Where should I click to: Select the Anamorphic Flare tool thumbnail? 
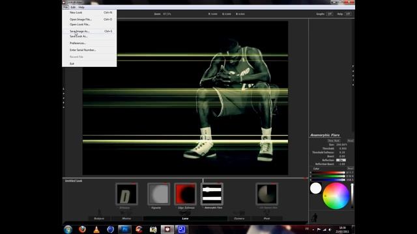tap(212, 194)
